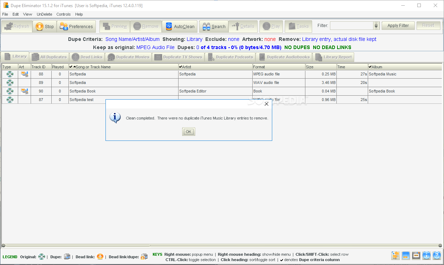Click the Stop toolbar button
Viewport: 444px width, 265px height.
click(x=45, y=26)
